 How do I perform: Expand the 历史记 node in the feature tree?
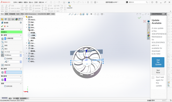point(27,20)
